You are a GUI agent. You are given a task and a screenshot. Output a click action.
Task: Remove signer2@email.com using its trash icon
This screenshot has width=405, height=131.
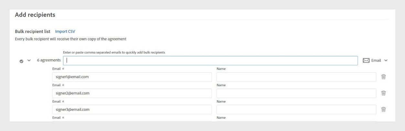384,93
